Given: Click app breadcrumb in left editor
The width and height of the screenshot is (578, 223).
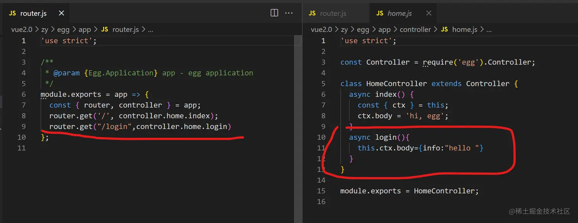Looking at the screenshot, I should click(84, 29).
